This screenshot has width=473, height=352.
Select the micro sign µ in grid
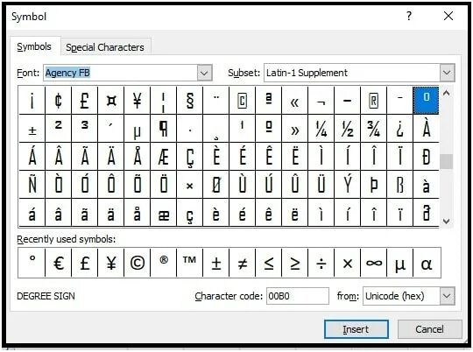[137, 129]
